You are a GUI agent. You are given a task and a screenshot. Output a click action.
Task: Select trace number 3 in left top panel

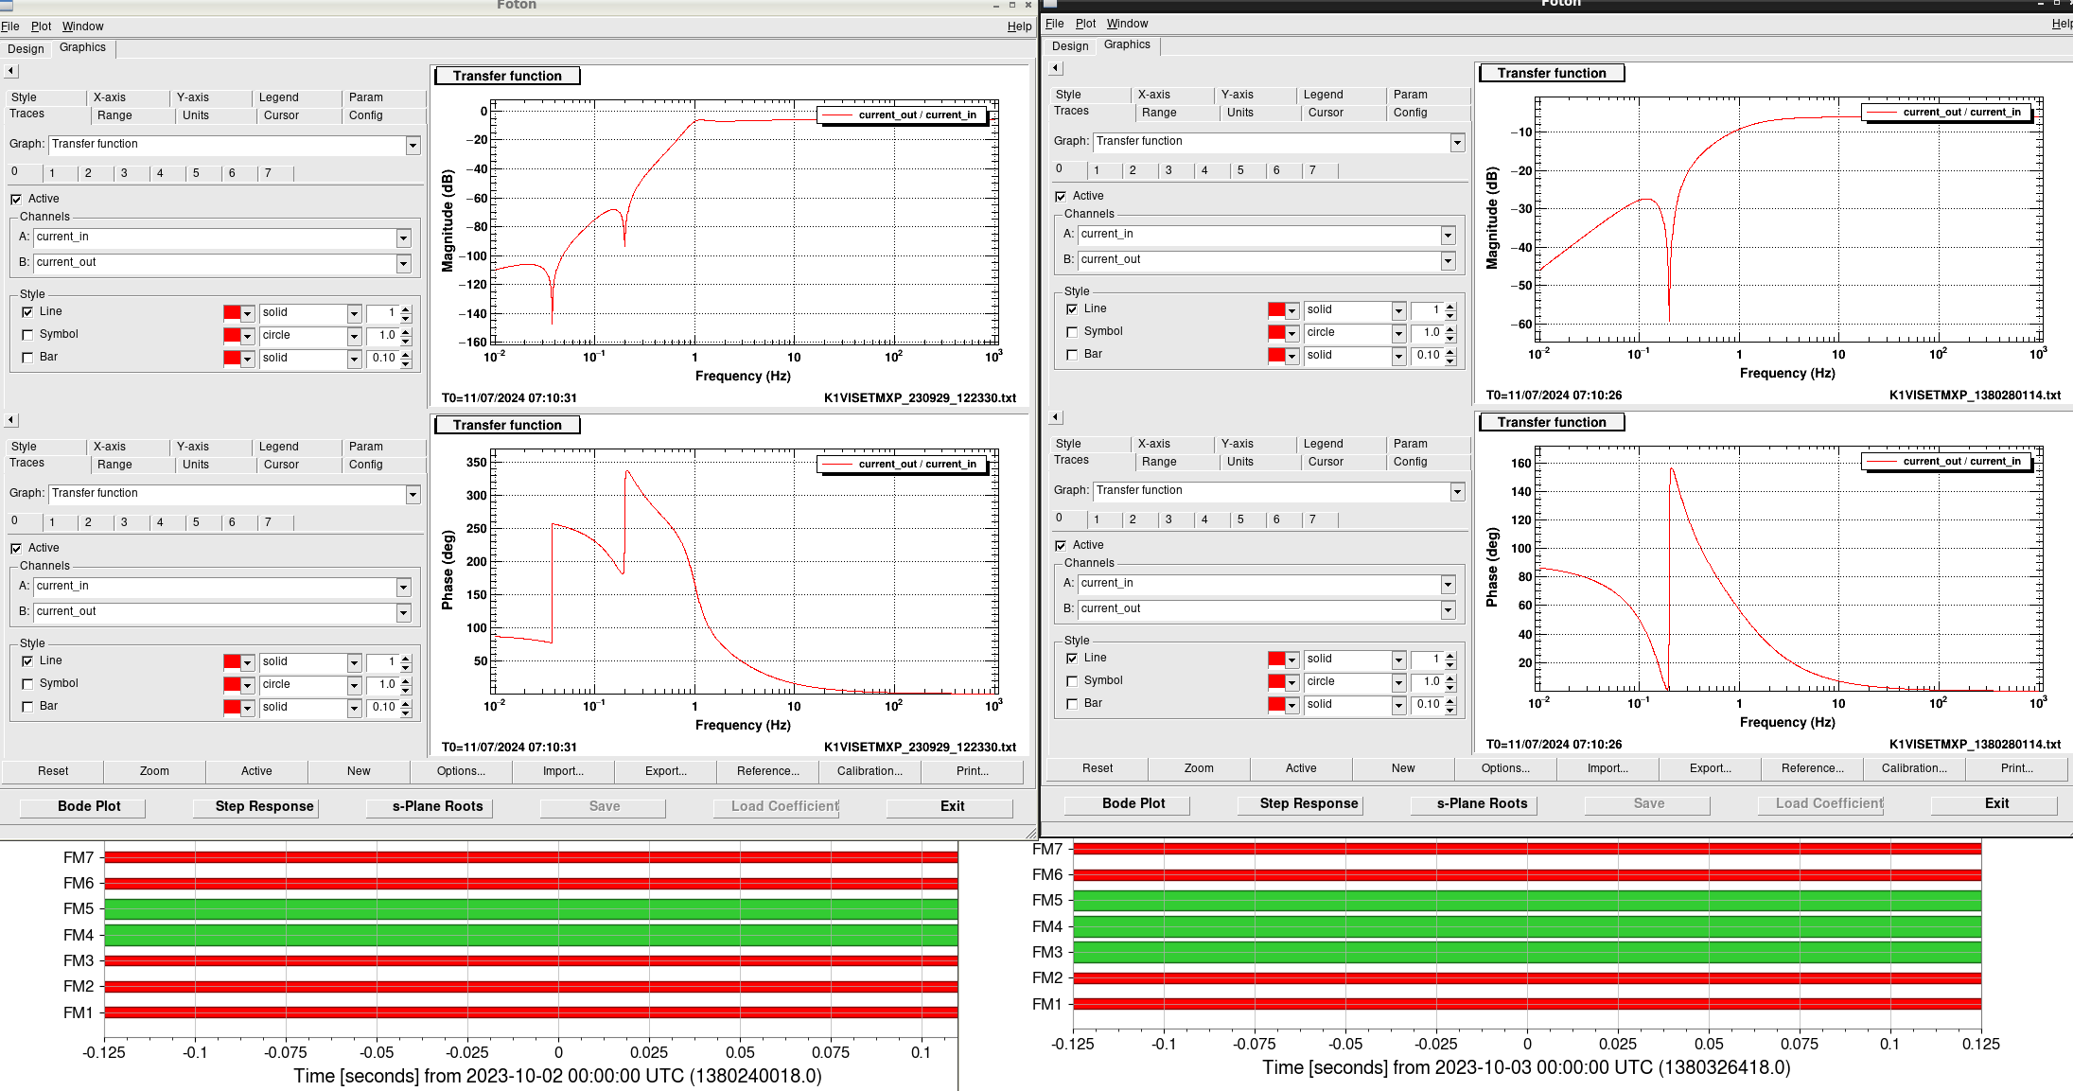[124, 173]
